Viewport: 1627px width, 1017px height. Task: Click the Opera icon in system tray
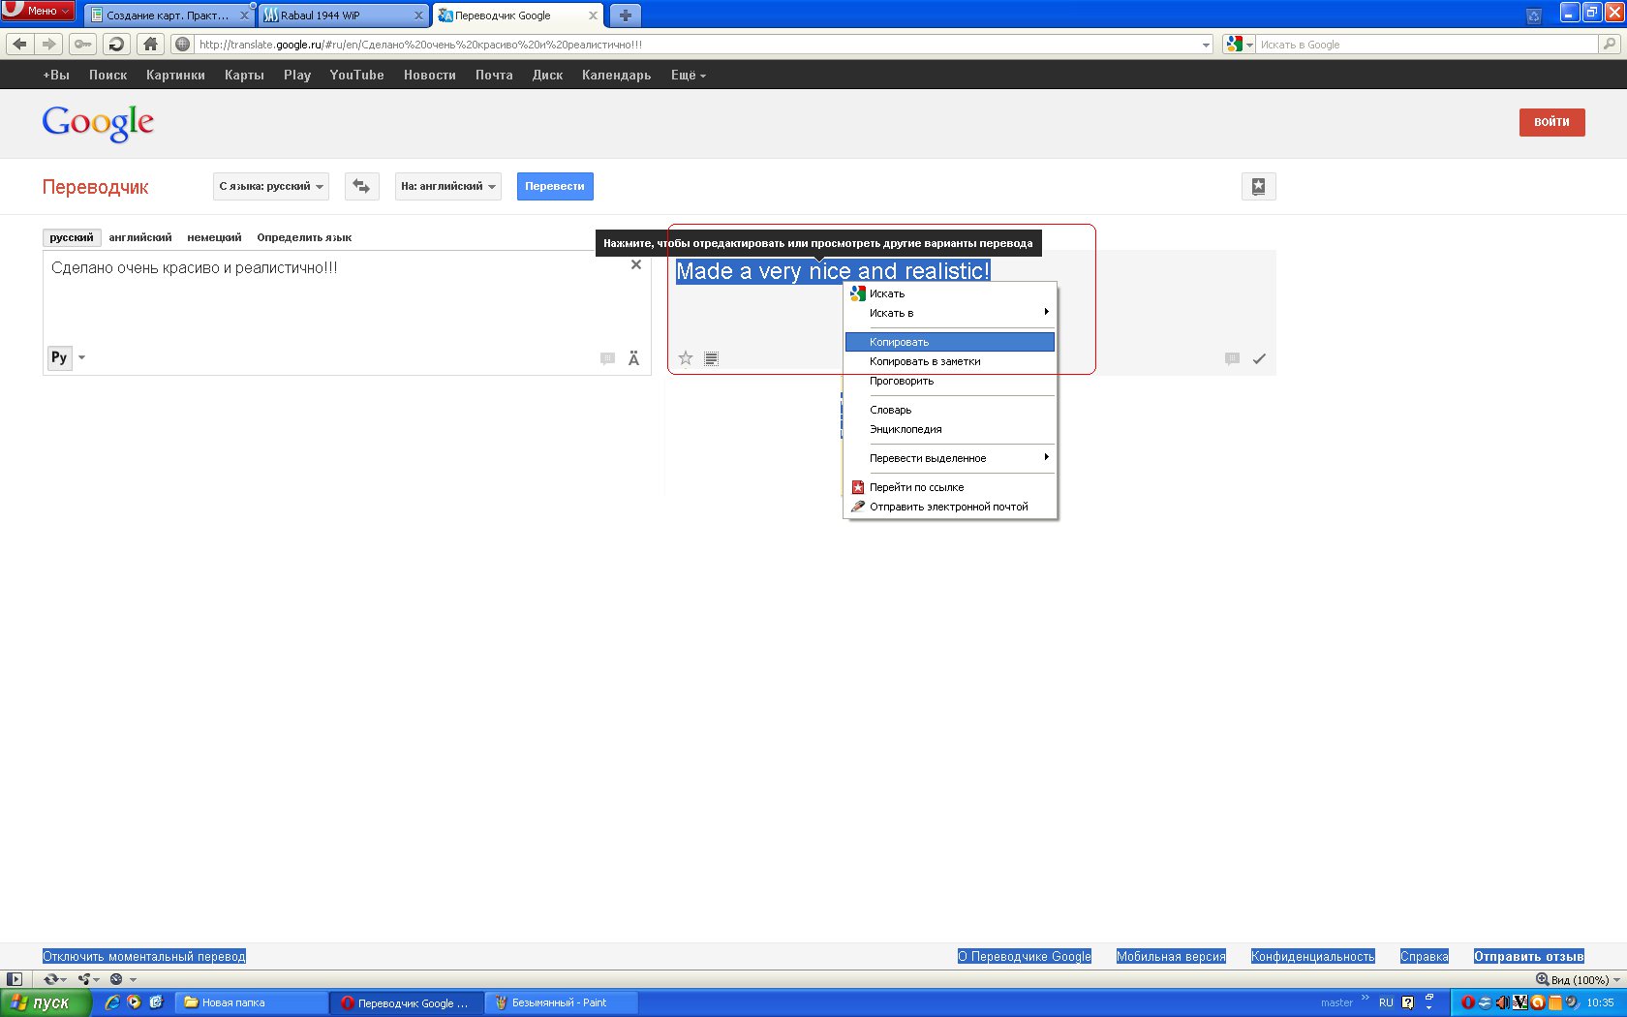coord(1467,1002)
